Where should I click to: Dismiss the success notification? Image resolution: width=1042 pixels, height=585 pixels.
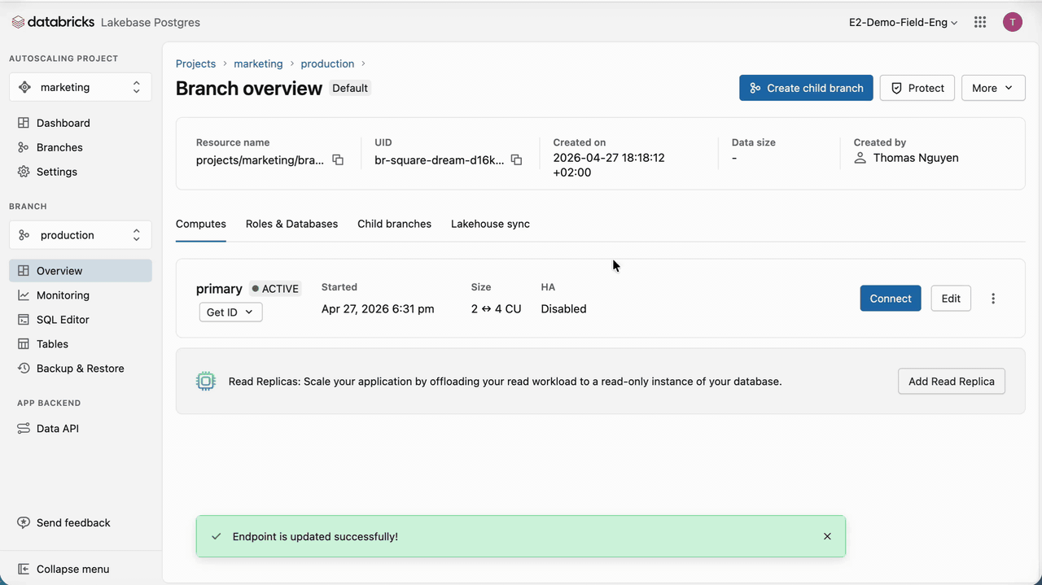[x=827, y=536]
